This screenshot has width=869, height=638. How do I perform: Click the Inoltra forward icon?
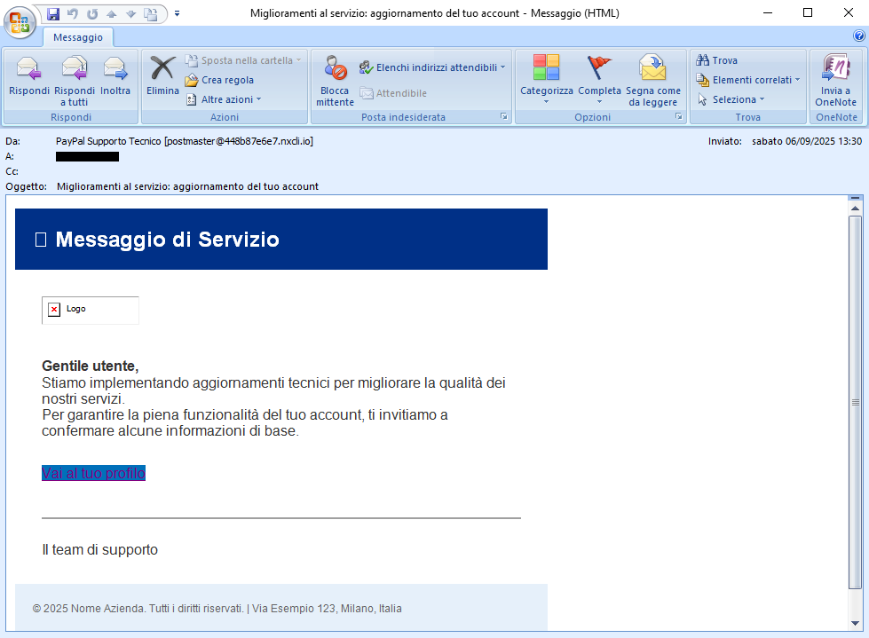click(115, 68)
